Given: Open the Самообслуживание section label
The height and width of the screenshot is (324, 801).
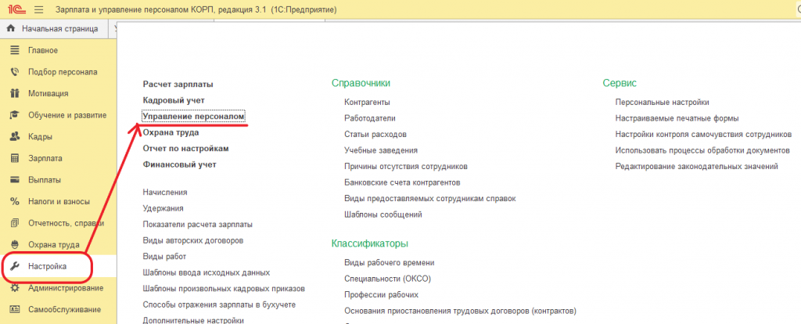Looking at the screenshot, I should (x=64, y=310).
